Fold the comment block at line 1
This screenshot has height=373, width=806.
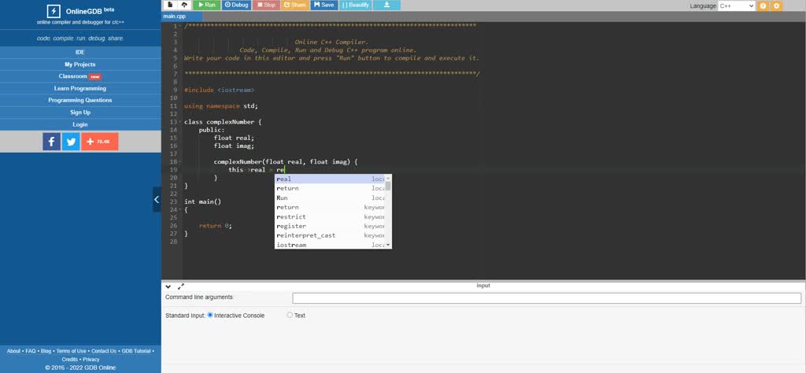tap(180, 26)
